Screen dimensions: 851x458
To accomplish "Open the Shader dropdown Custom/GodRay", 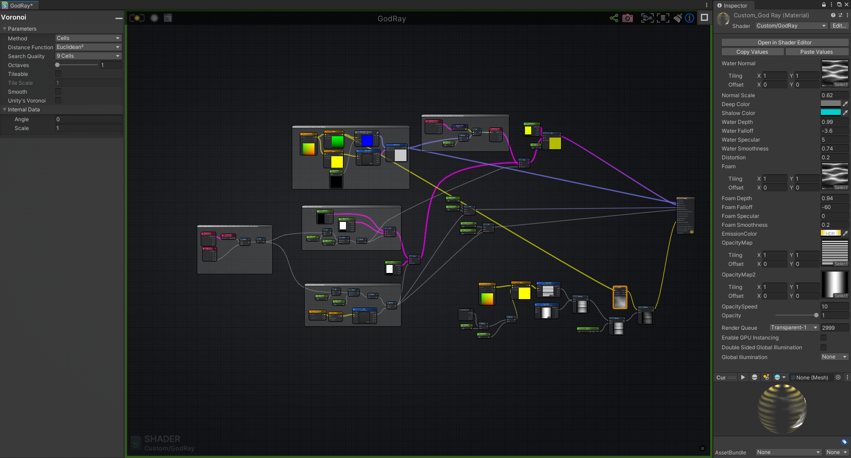I will pos(791,26).
